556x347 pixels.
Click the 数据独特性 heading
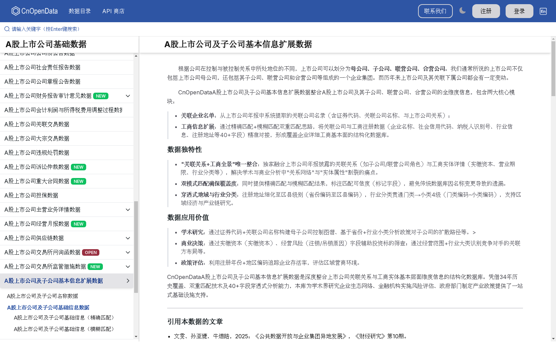(x=185, y=150)
